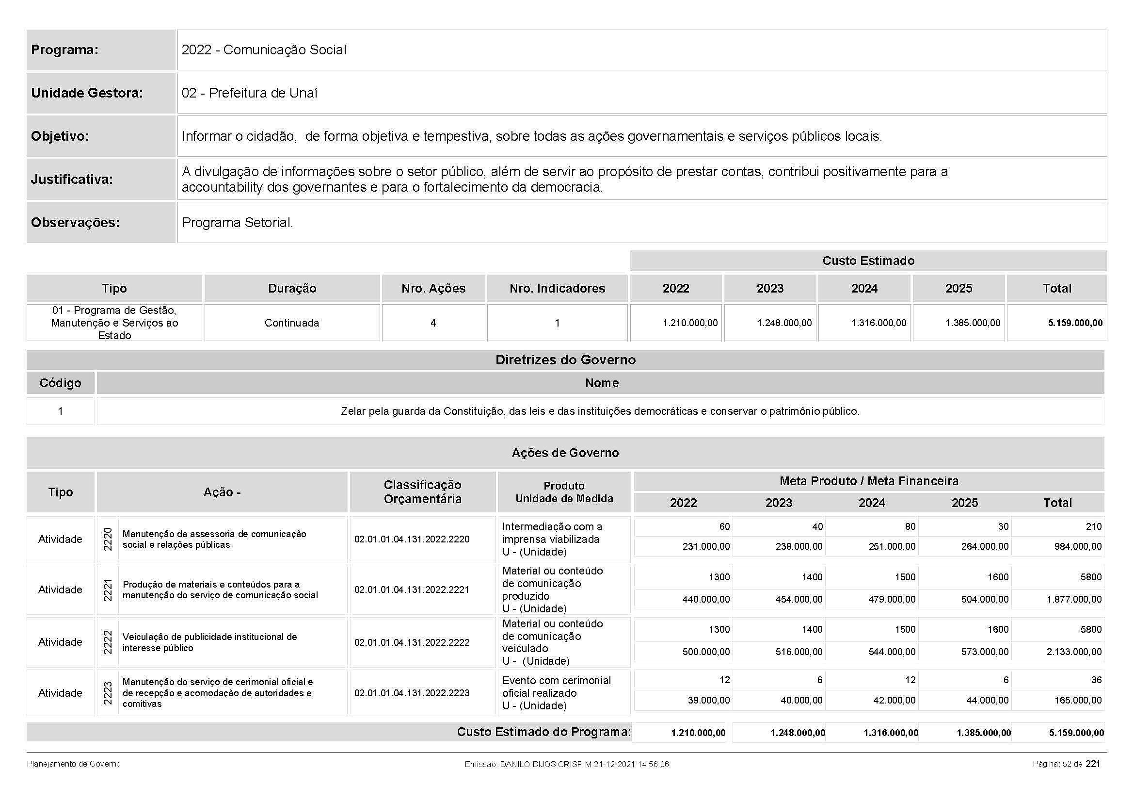Click classification code 02.01.01.04.131.2022.2222

click(412, 643)
